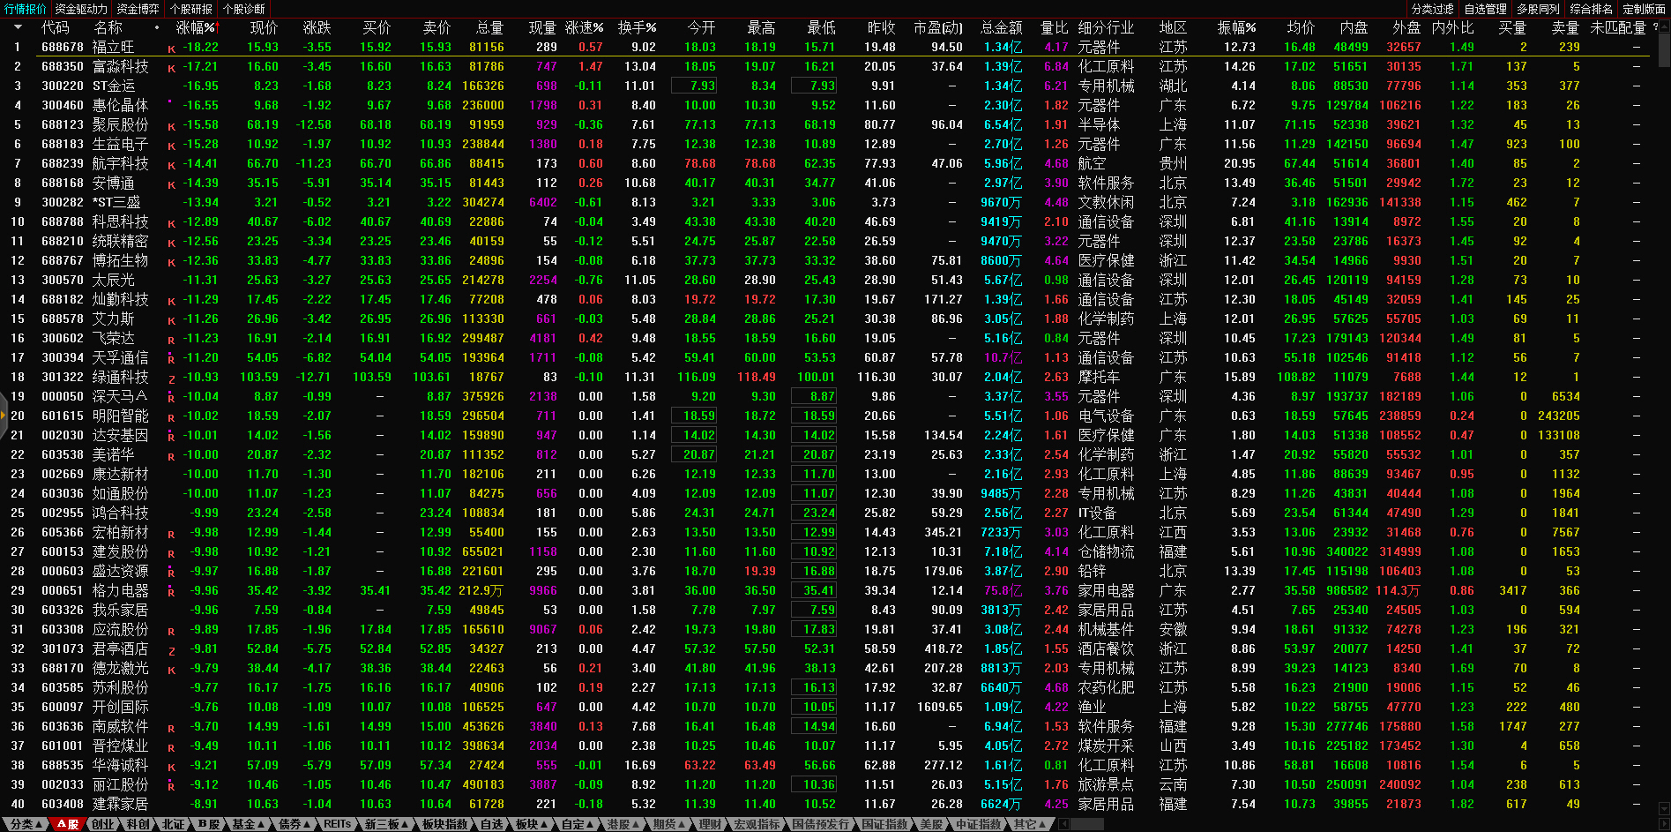Expand the 分类 menu in bottom bar
This screenshot has height=832, width=1671.
point(26,824)
